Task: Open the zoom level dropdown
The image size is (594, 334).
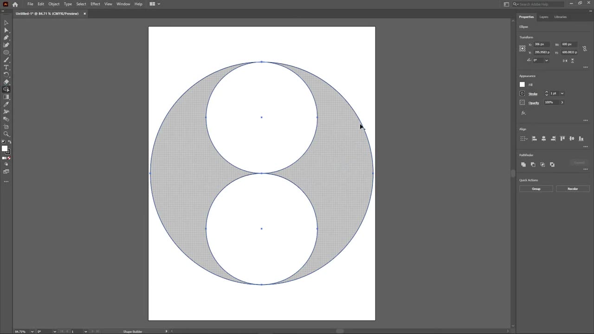Action: click(x=32, y=332)
